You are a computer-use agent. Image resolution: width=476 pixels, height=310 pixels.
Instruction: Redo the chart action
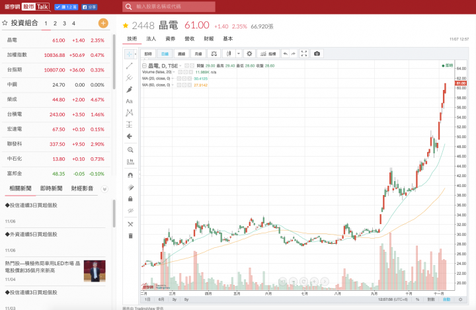[294, 54]
